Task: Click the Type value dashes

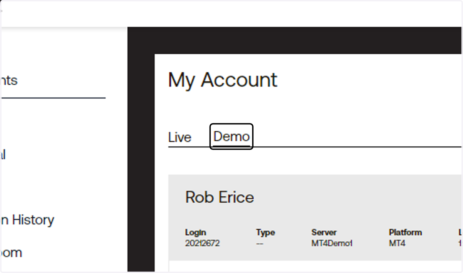Action: (x=260, y=244)
